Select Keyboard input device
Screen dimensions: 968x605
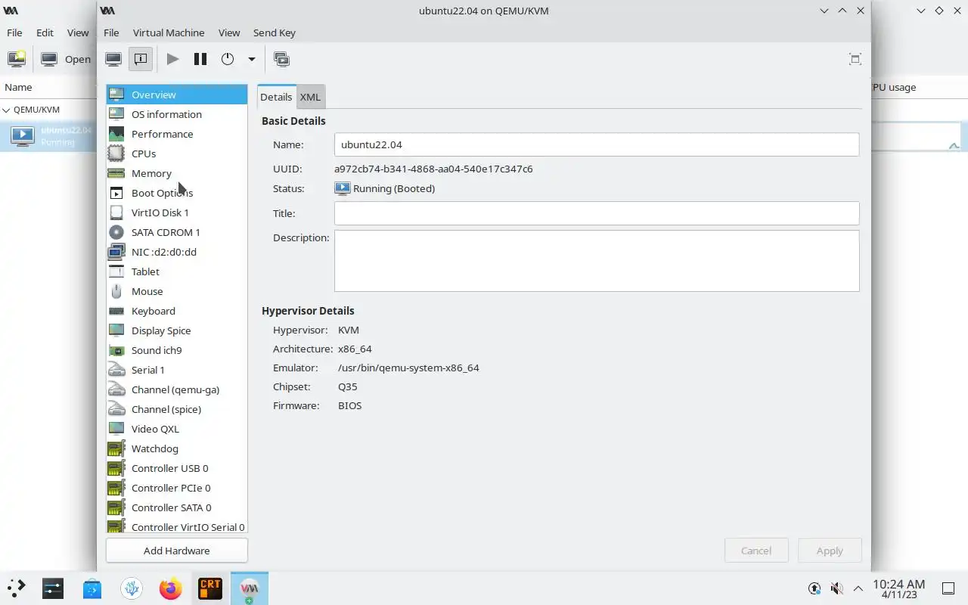click(177, 311)
